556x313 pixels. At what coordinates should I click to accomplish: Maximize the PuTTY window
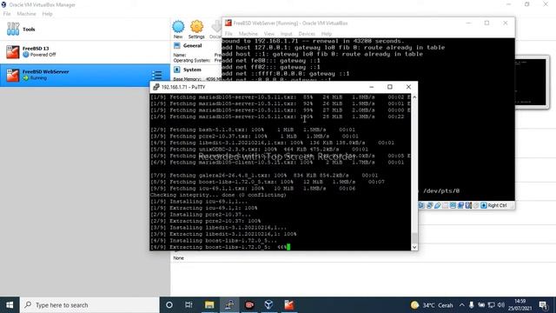pos(390,87)
